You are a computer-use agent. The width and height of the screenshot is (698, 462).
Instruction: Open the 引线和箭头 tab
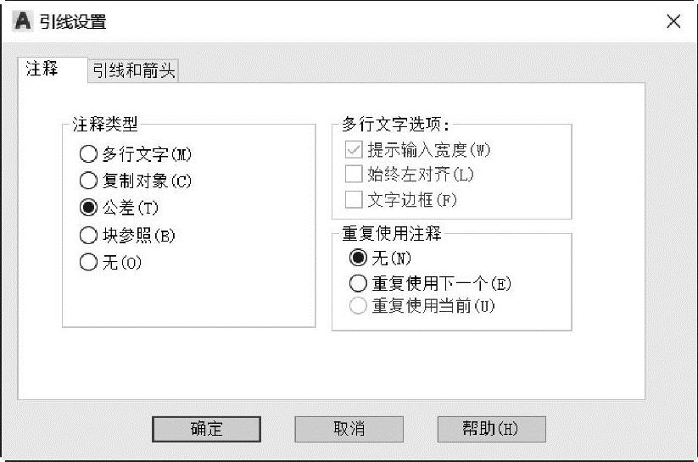[133, 70]
